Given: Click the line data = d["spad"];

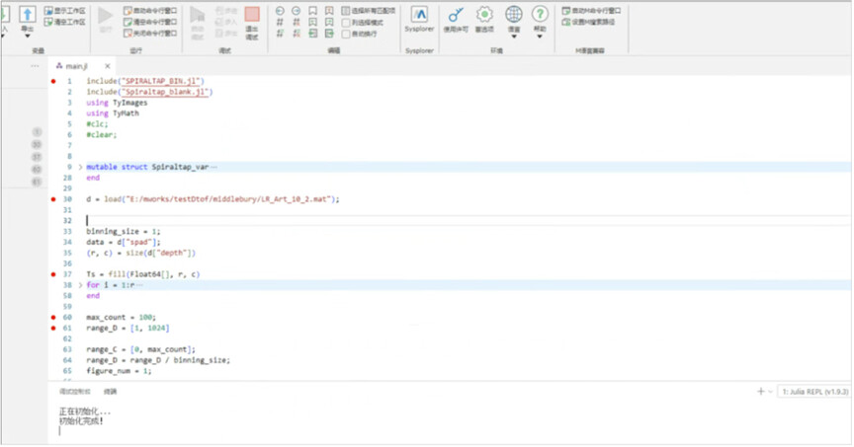Looking at the screenshot, I should (124, 242).
